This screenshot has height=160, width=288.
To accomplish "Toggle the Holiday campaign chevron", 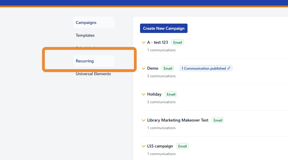I will click(144, 94).
